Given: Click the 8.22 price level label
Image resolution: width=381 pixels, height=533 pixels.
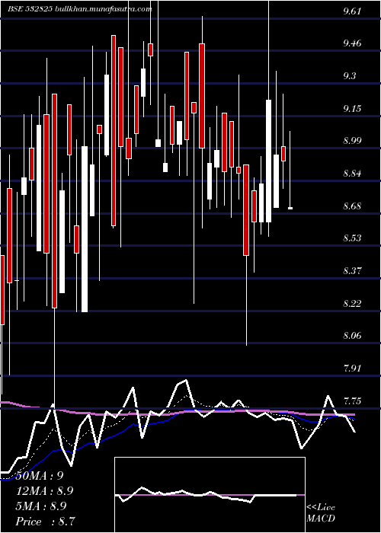Looking at the screenshot, I should point(352,303).
